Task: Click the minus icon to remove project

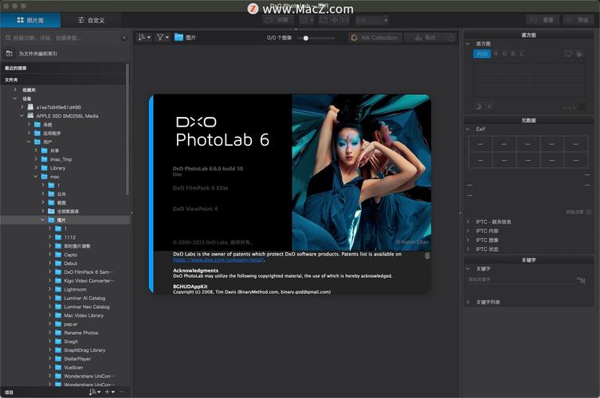Action: coord(122,392)
